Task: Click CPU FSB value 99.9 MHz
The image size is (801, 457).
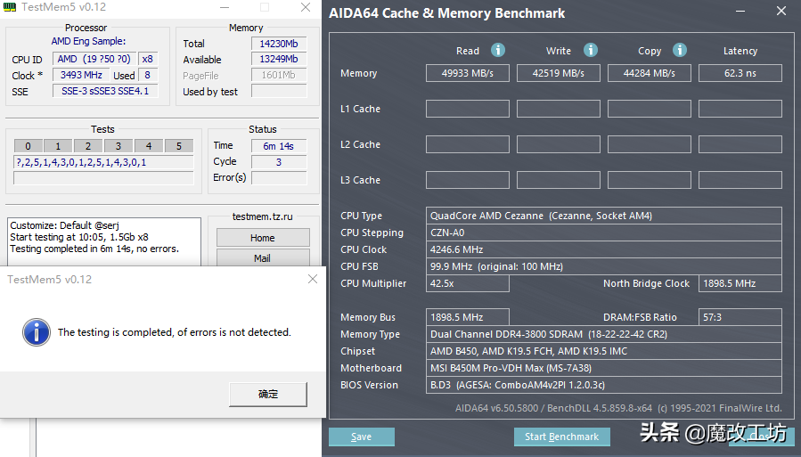Action: pos(604,266)
